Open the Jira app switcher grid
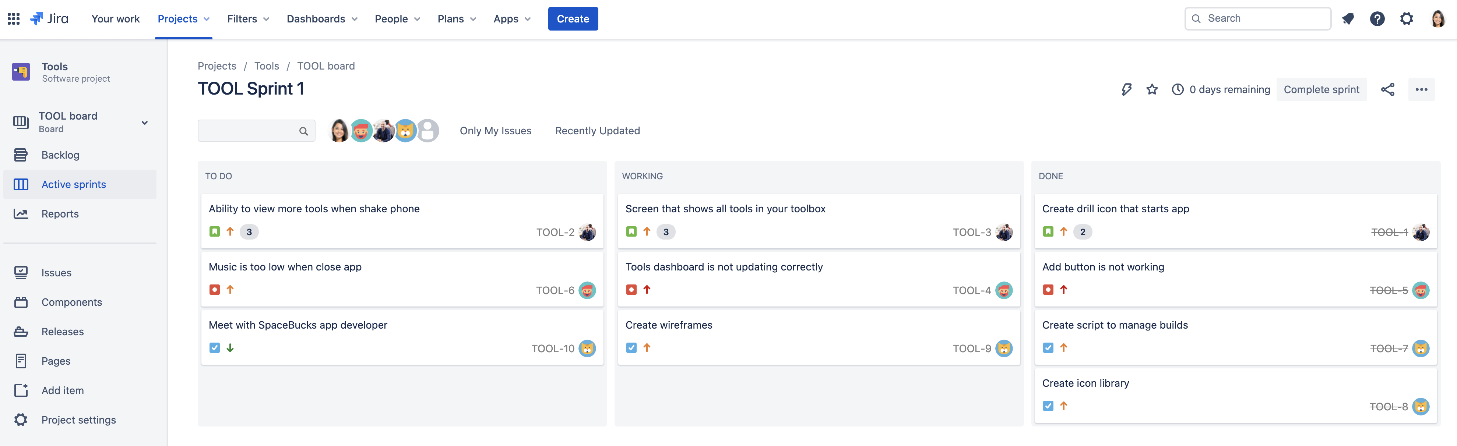Viewport: 1457px width, 446px height. click(13, 18)
